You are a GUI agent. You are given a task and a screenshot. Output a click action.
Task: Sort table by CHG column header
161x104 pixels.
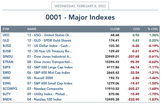point(136,29)
